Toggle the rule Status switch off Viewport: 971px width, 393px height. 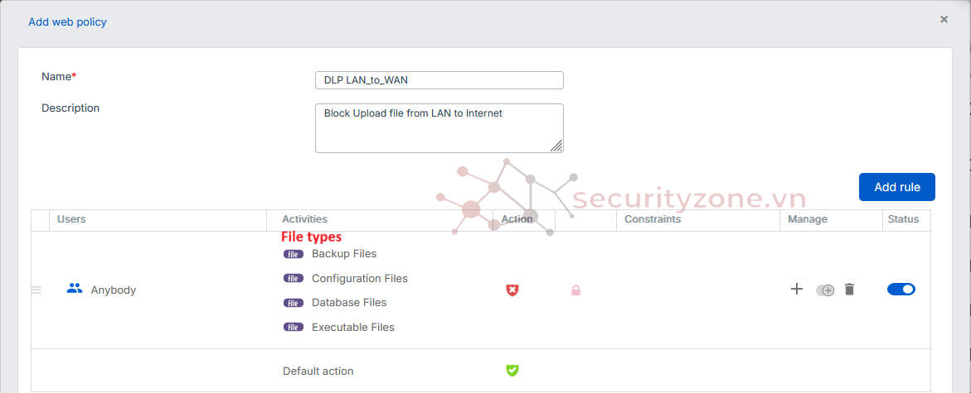pos(901,290)
